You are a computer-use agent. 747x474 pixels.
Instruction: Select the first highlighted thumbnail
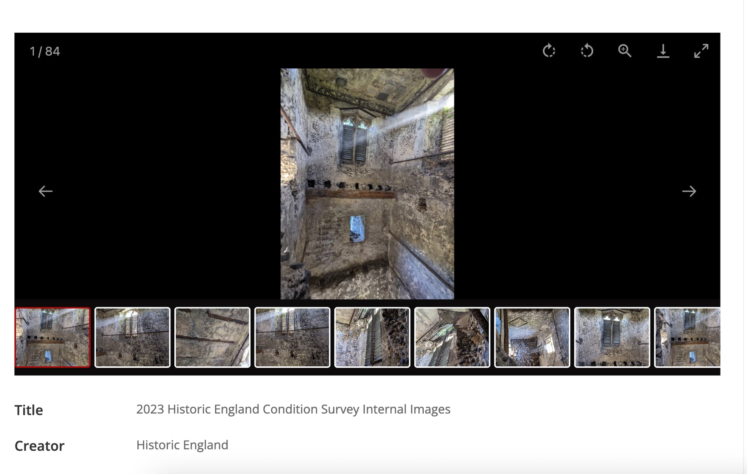tap(53, 338)
